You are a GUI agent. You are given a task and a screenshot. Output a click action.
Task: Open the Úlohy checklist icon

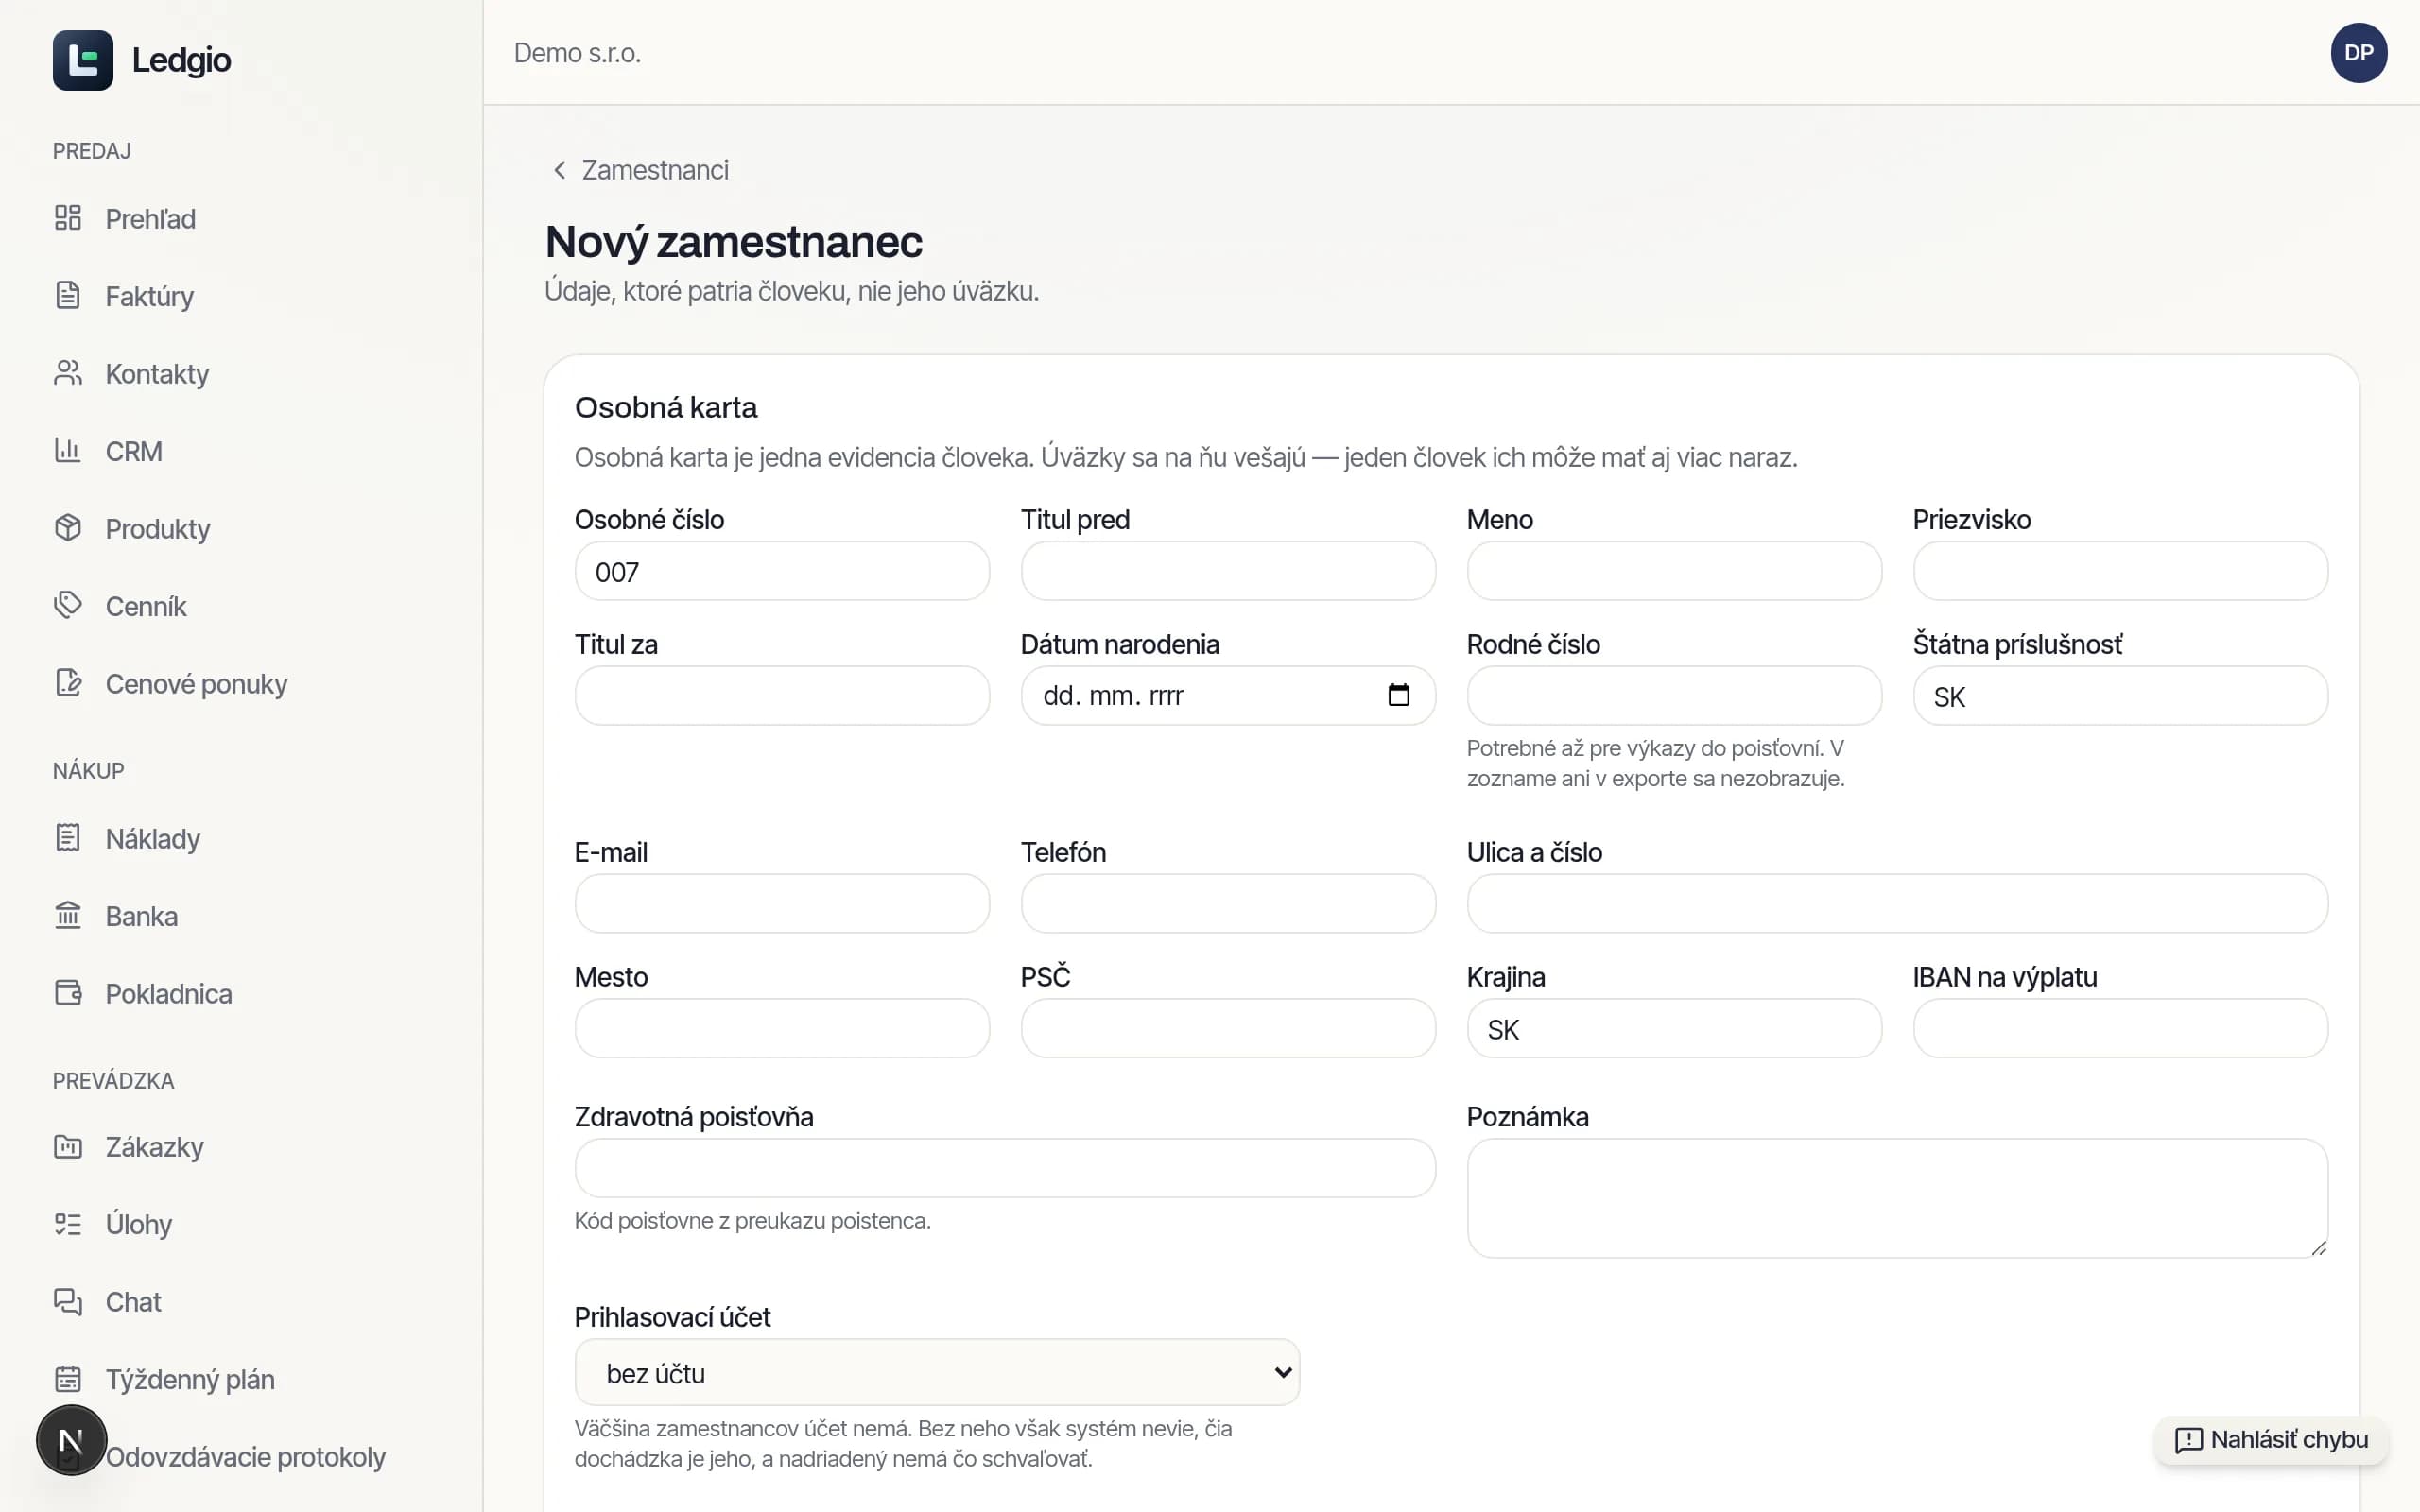[68, 1224]
